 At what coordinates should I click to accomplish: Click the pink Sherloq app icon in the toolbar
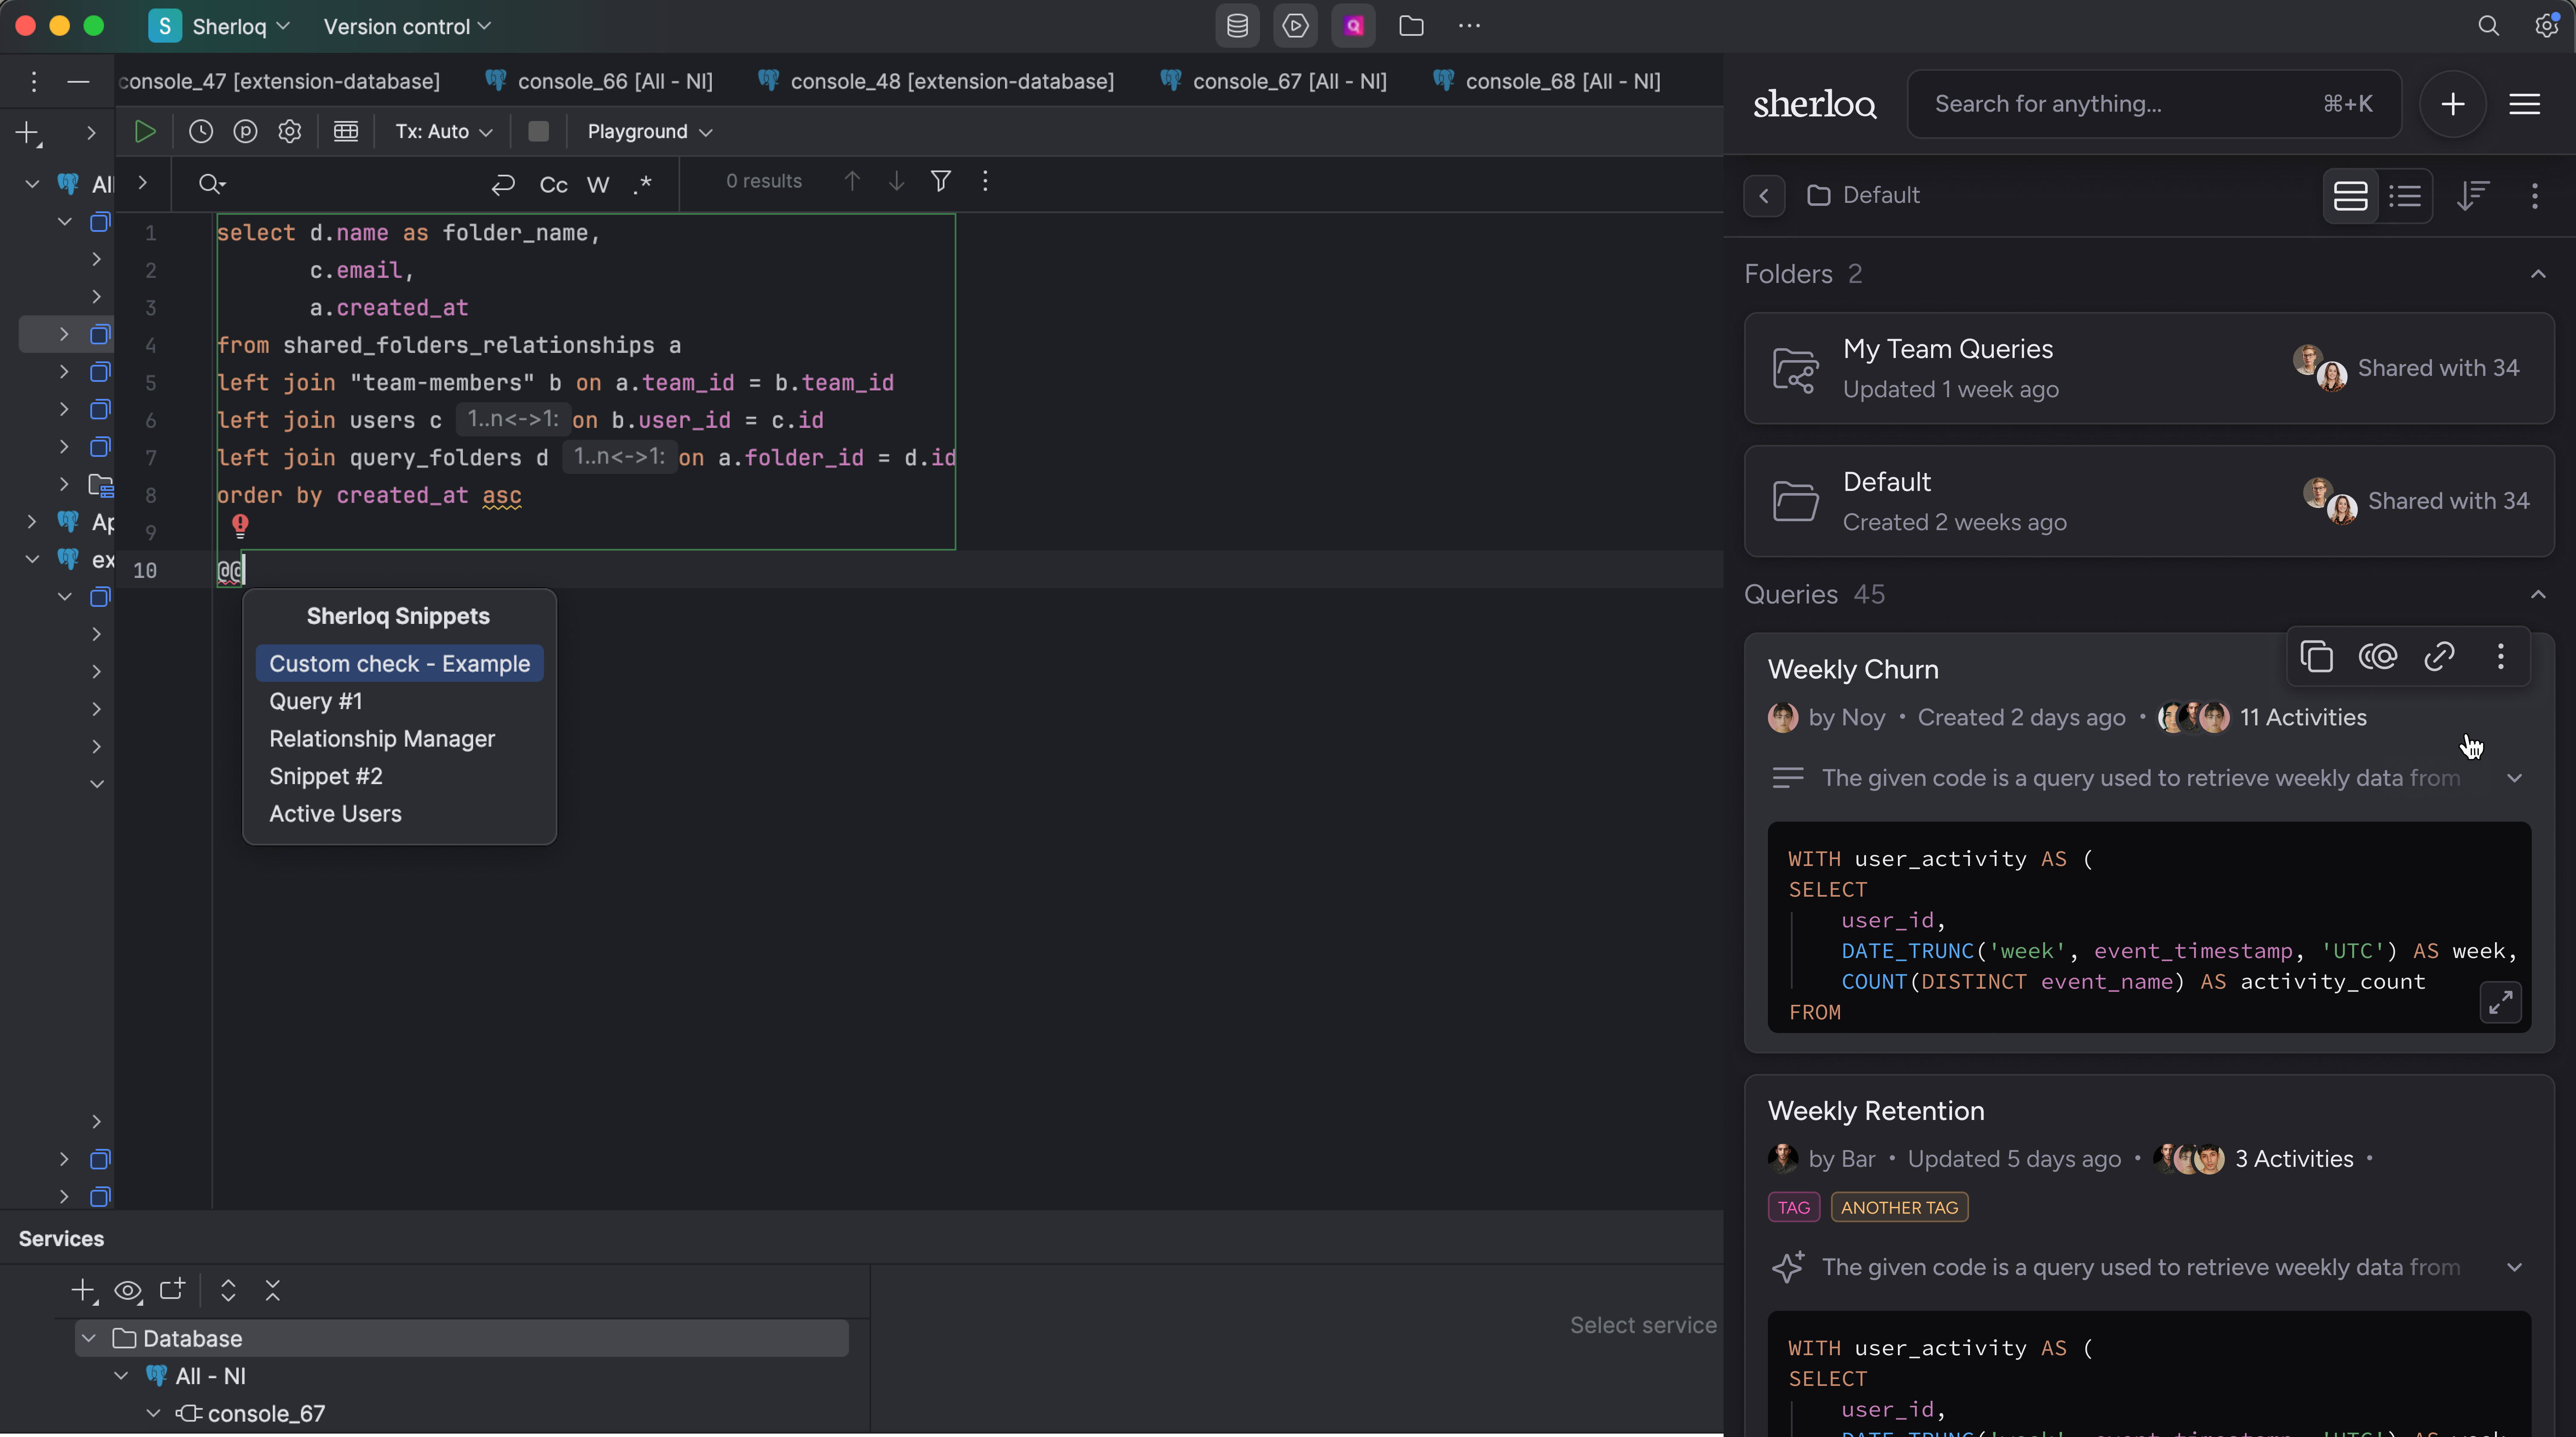point(1353,26)
